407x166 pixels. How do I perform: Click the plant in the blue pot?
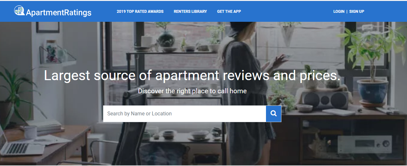pos(373,90)
